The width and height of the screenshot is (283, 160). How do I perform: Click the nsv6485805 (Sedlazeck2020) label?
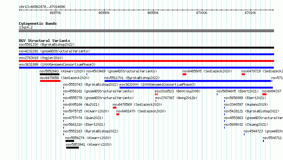coord(207,71)
